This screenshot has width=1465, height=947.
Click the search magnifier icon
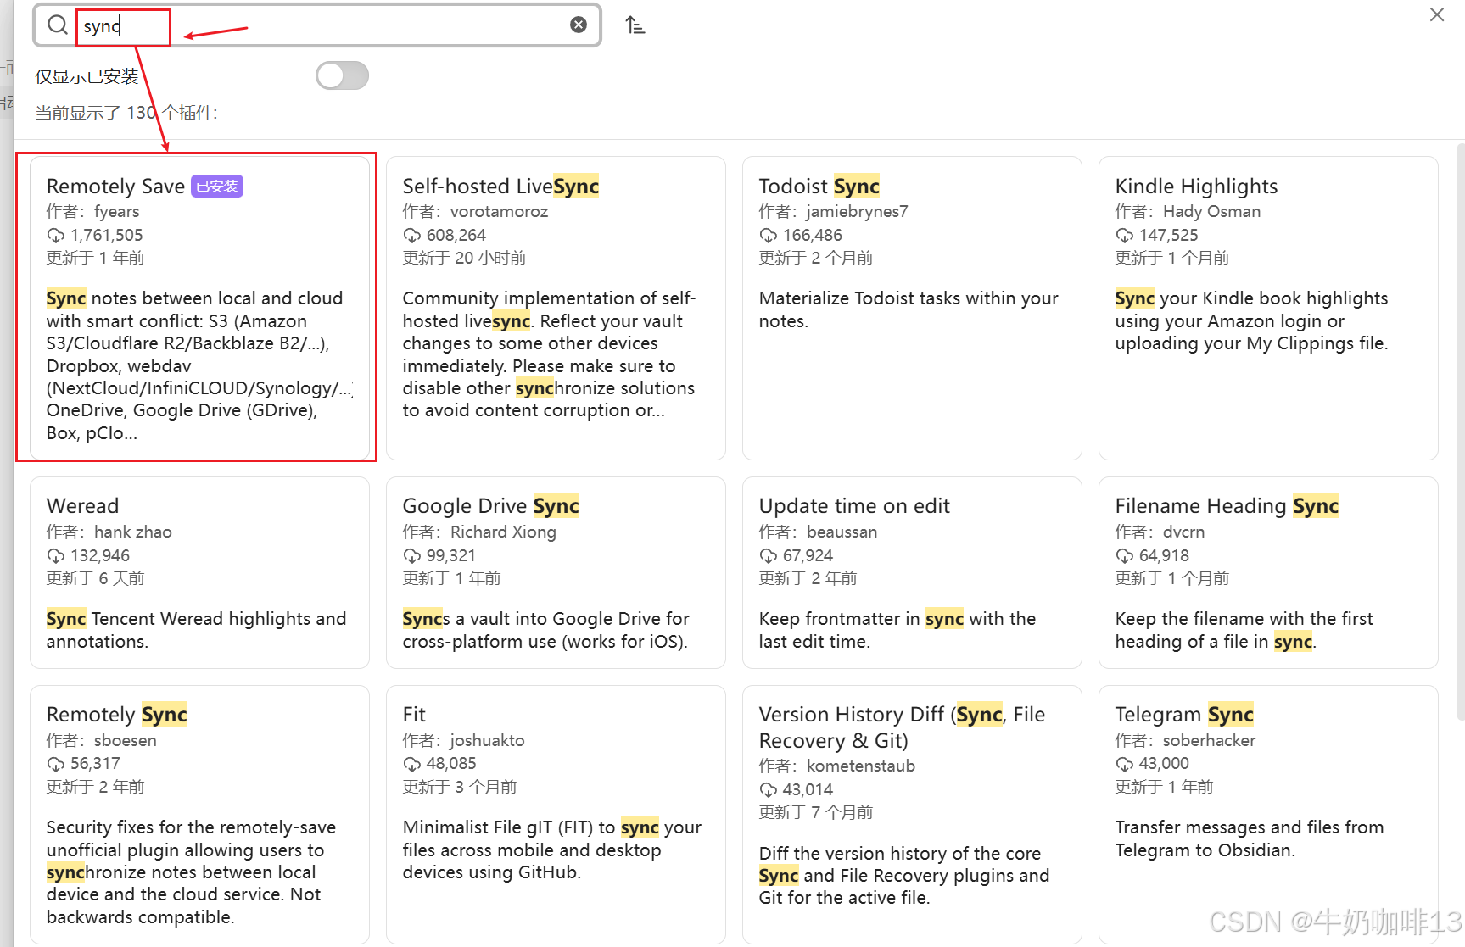(x=57, y=25)
